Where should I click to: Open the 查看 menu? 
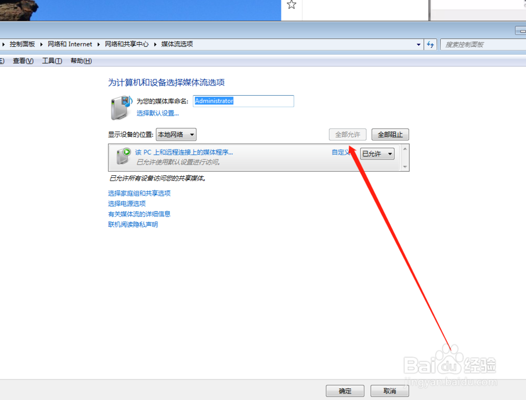23,61
